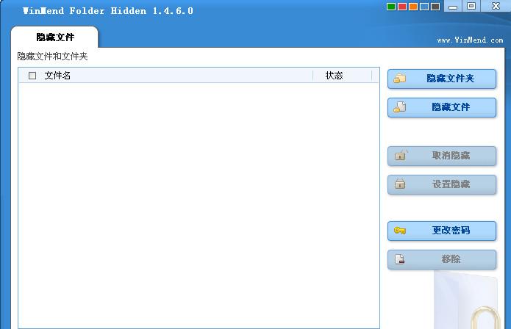
Task: Toggle the select-all checkbox beside 文件名
Action: pos(32,76)
